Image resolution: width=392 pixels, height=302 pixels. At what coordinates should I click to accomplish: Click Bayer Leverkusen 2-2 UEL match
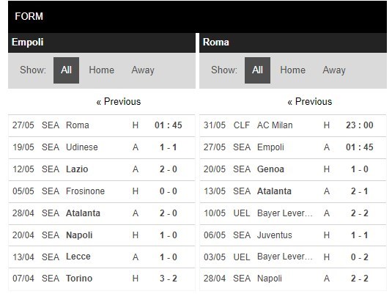[293, 213]
